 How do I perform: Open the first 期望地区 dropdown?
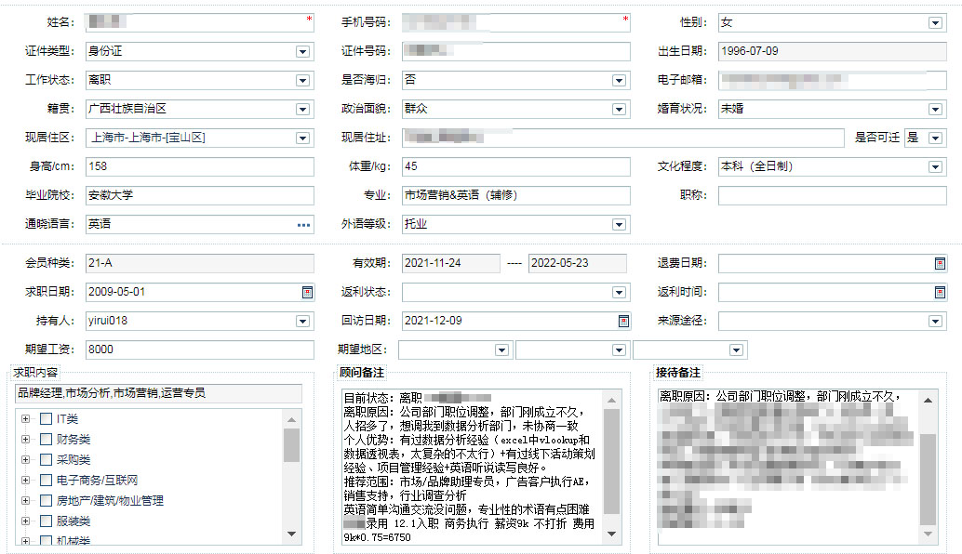click(501, 350)
